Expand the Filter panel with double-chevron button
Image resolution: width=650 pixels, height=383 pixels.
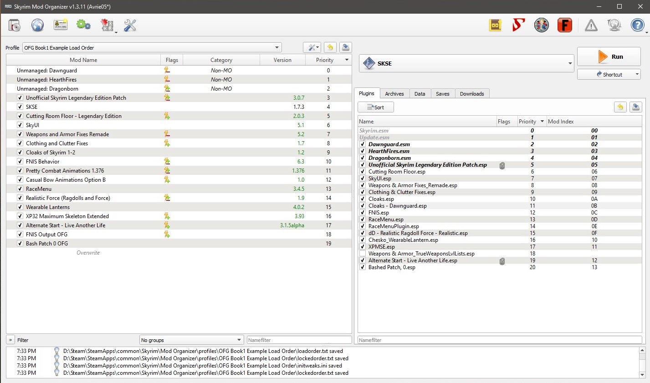[10, 340]
